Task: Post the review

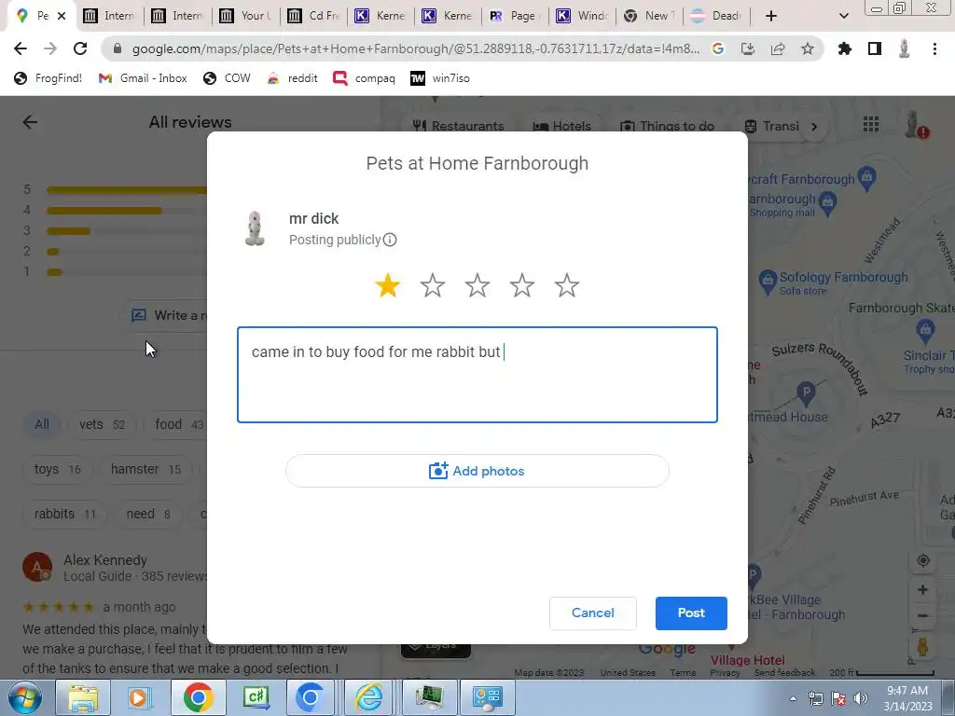Action: [691, 613]
